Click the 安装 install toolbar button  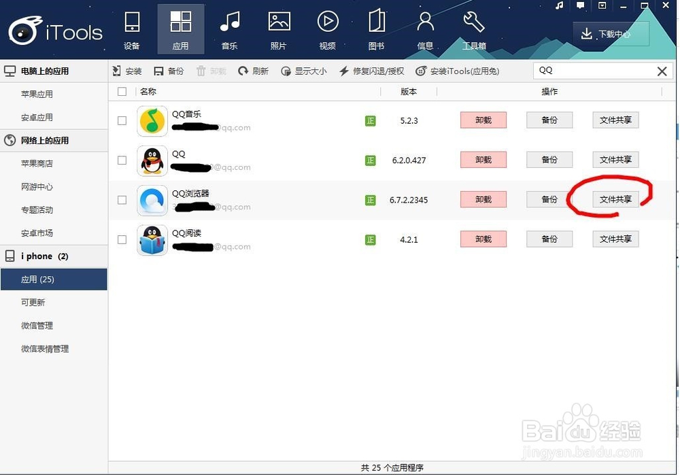[127, 71]
